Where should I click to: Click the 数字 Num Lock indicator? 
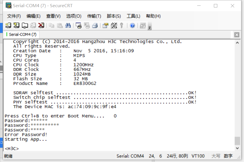(x=228, y=156)
